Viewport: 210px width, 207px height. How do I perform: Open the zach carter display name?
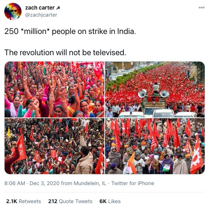pos(40,8)
